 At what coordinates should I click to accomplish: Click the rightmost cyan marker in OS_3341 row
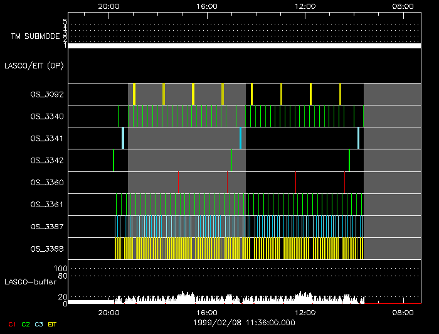click(x=358, y=138)
